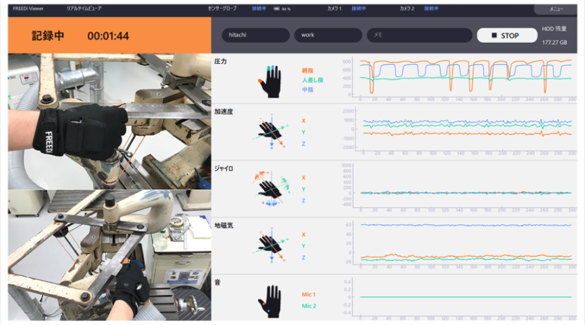This screenshot has width=585, height=325.
Task: Click the work text field
Action: (328, 35)
